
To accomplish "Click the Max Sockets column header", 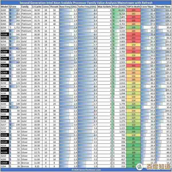I will 104,6.
